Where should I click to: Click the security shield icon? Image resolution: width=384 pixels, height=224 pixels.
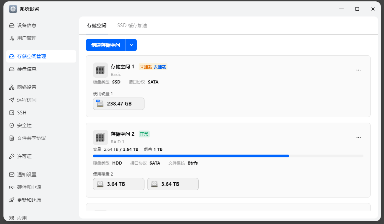click(x=12, y=125)
